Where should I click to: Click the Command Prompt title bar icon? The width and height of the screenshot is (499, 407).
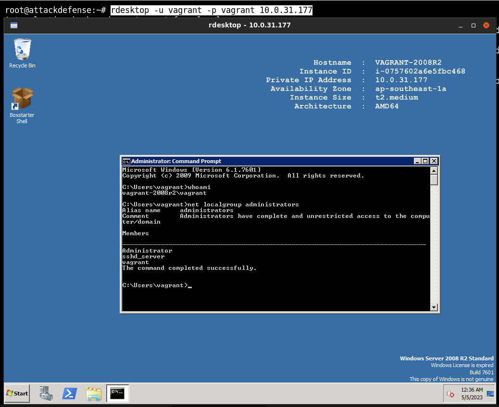(x=126, y=162)
